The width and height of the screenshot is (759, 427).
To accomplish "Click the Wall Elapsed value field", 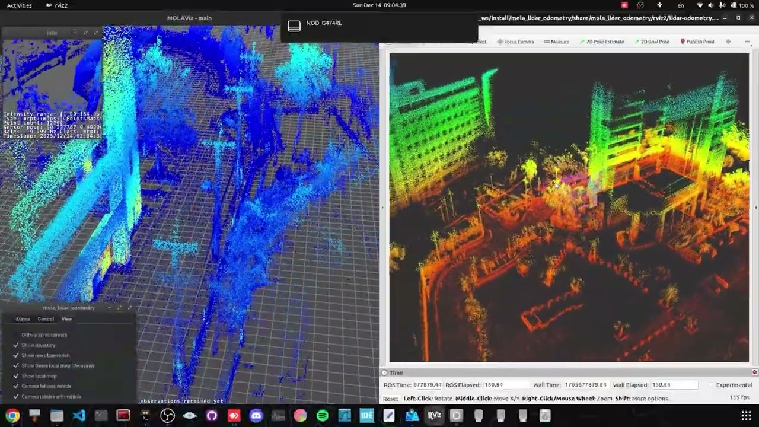I will click(675, 385).
